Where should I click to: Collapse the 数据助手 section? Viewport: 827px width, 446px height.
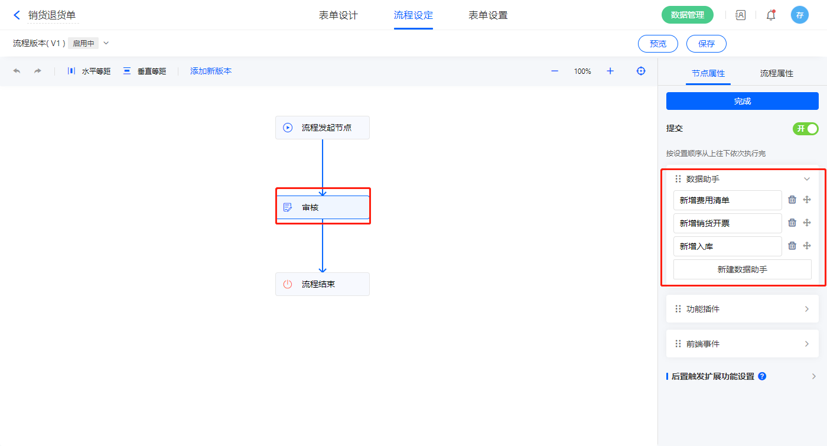[806, 179]
